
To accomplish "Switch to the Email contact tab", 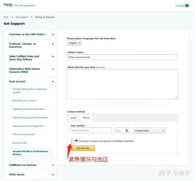I will [73, 118].
